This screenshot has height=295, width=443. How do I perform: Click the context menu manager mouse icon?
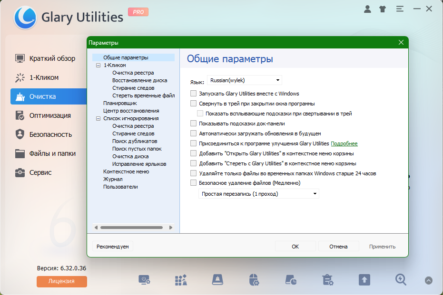coord(254,280)
